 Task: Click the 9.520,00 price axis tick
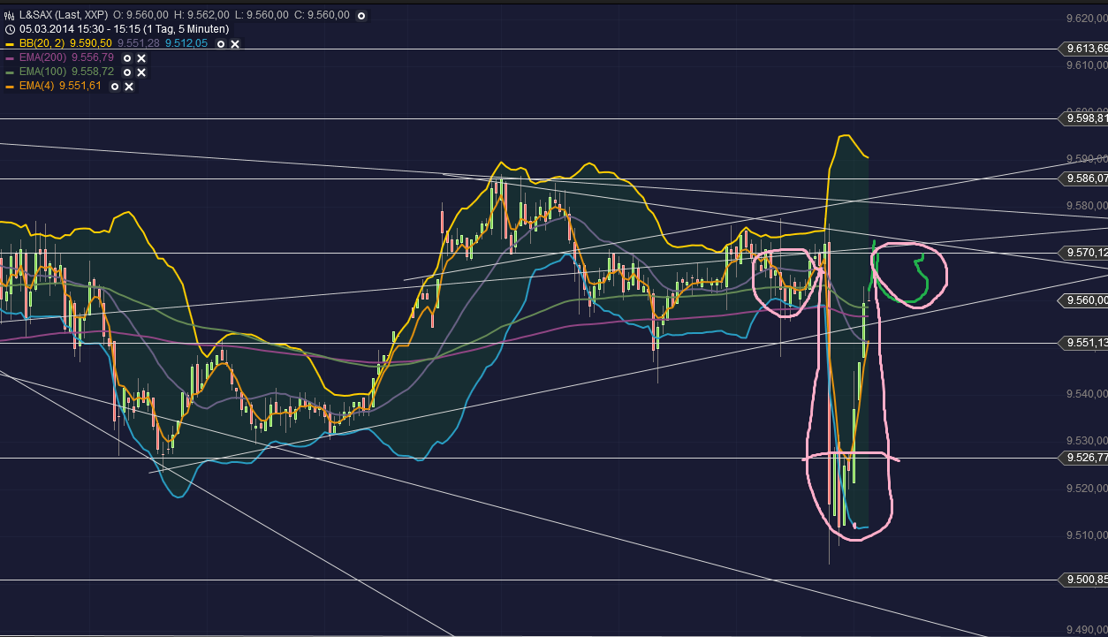click(x=1087, y=489)
